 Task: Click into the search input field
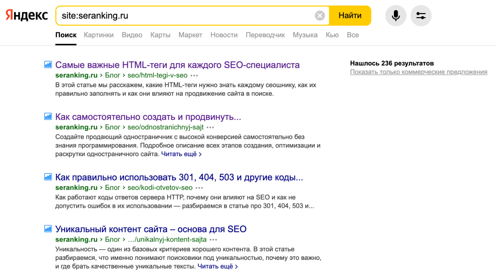point(185,16)
